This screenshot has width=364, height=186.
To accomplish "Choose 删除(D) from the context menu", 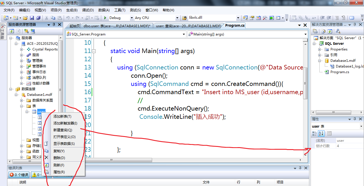I will pyautogui.click(x=63, y=158).
